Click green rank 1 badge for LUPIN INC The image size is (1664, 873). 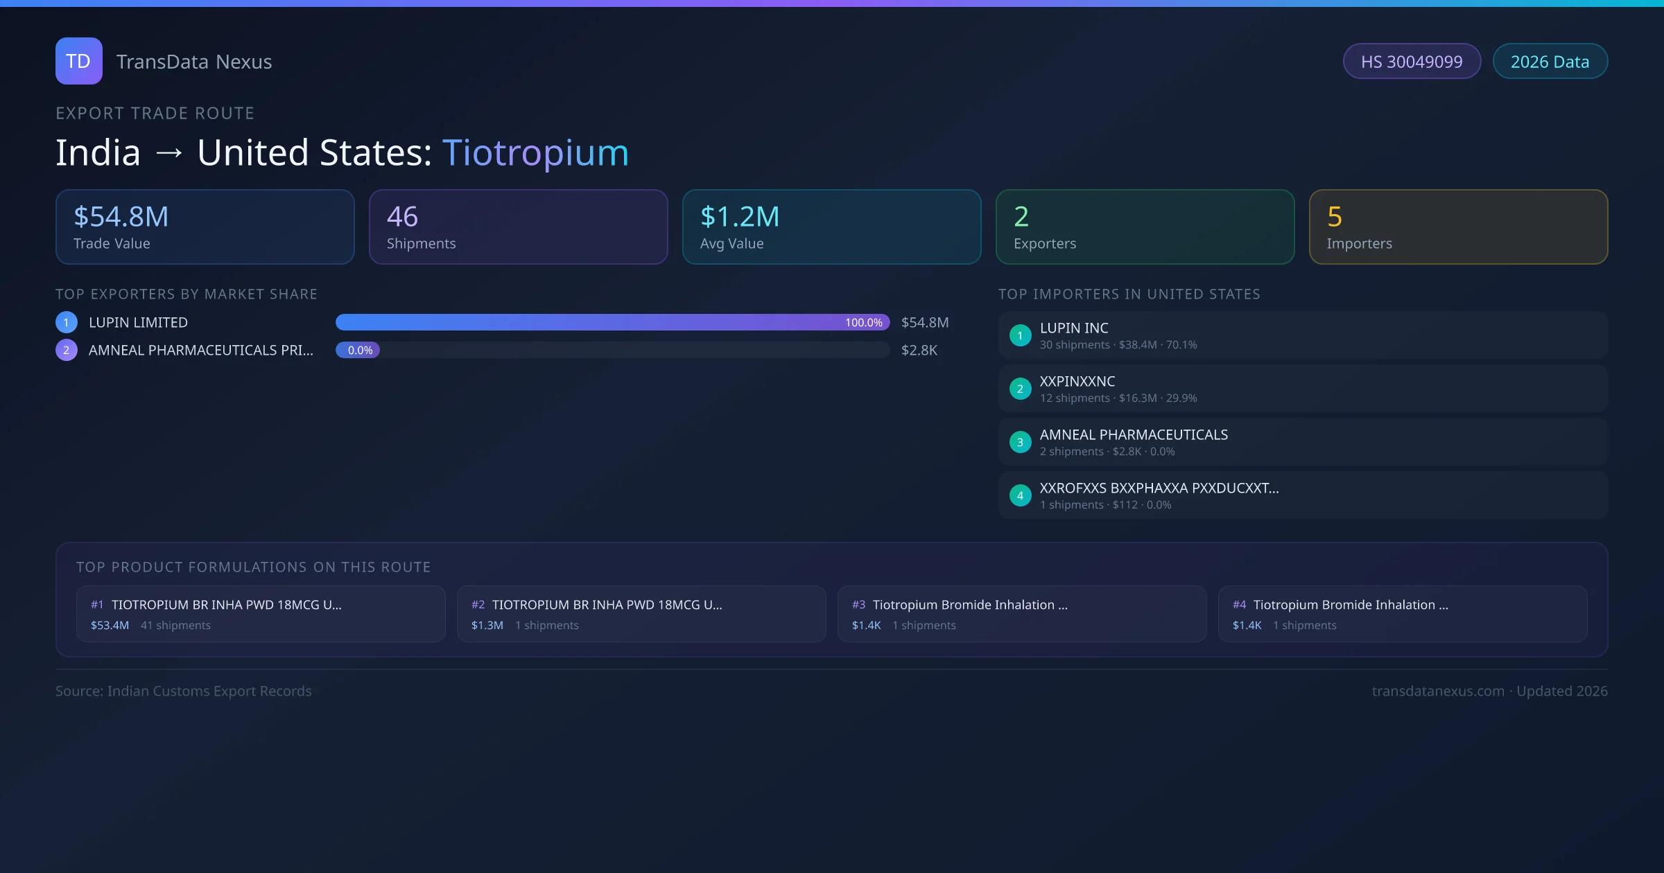pos(1020,335)
